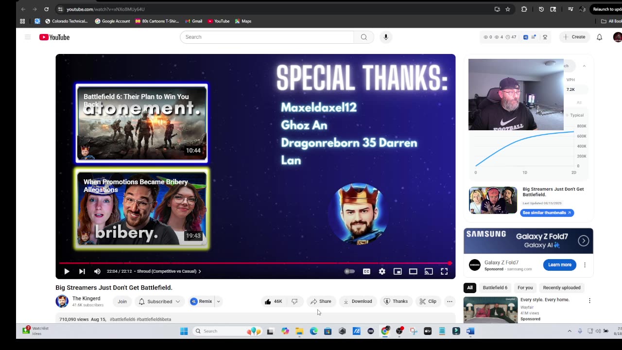Open File Explorer from taskbar
622x350 pixels.
[x=299, y=331]
